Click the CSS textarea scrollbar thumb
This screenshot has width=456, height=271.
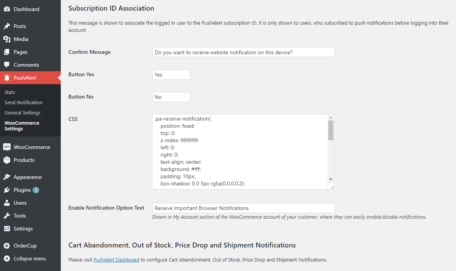click(x=331, y=130)
